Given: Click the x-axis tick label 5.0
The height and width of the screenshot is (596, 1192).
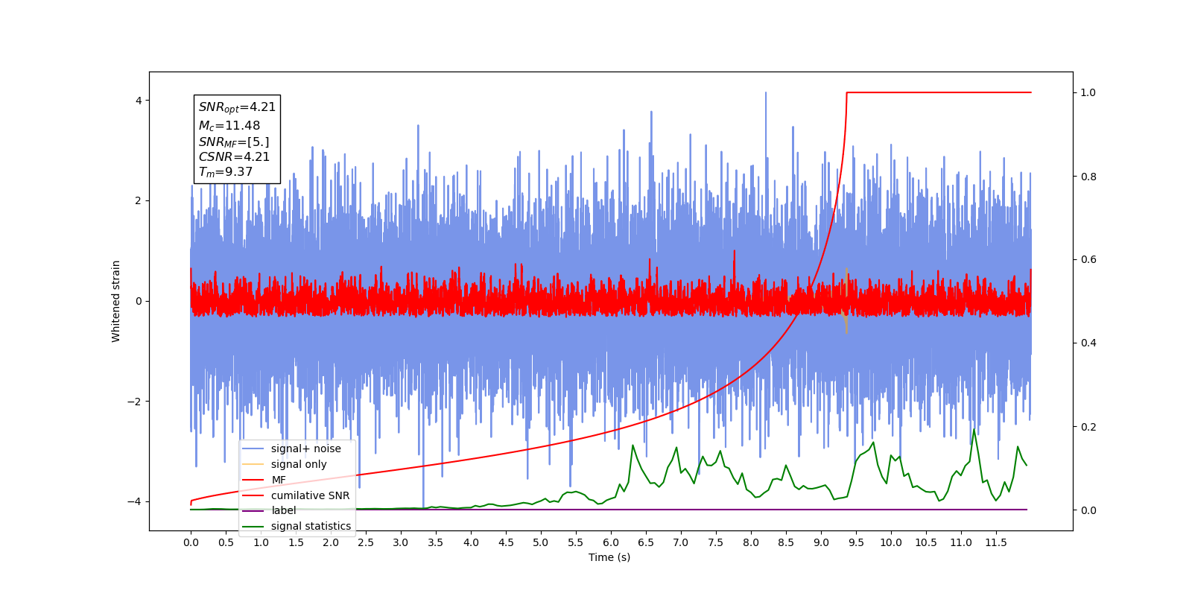Looking at the screenshot, I should pos(541,542).
